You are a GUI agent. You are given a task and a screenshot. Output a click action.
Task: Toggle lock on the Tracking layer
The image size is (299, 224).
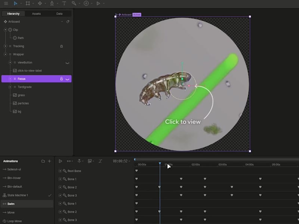[x=61, y=46]
